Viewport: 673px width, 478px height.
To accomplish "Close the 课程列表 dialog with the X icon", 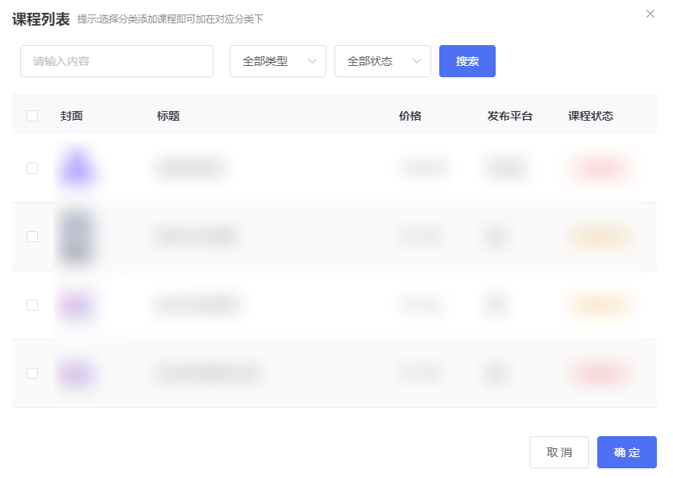I will [x=650, y=14].
